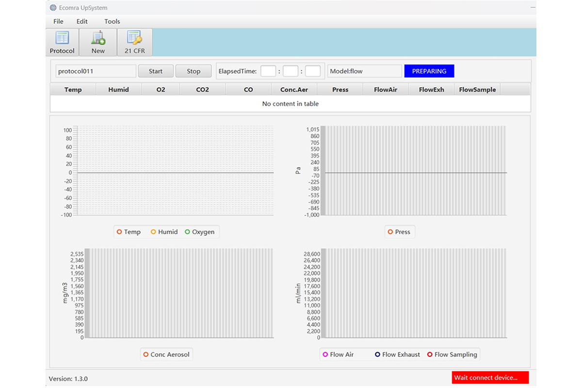Screen dimensions: 582x388
Task: Click the protocol011 name field
Action: (x=96, y=71)
